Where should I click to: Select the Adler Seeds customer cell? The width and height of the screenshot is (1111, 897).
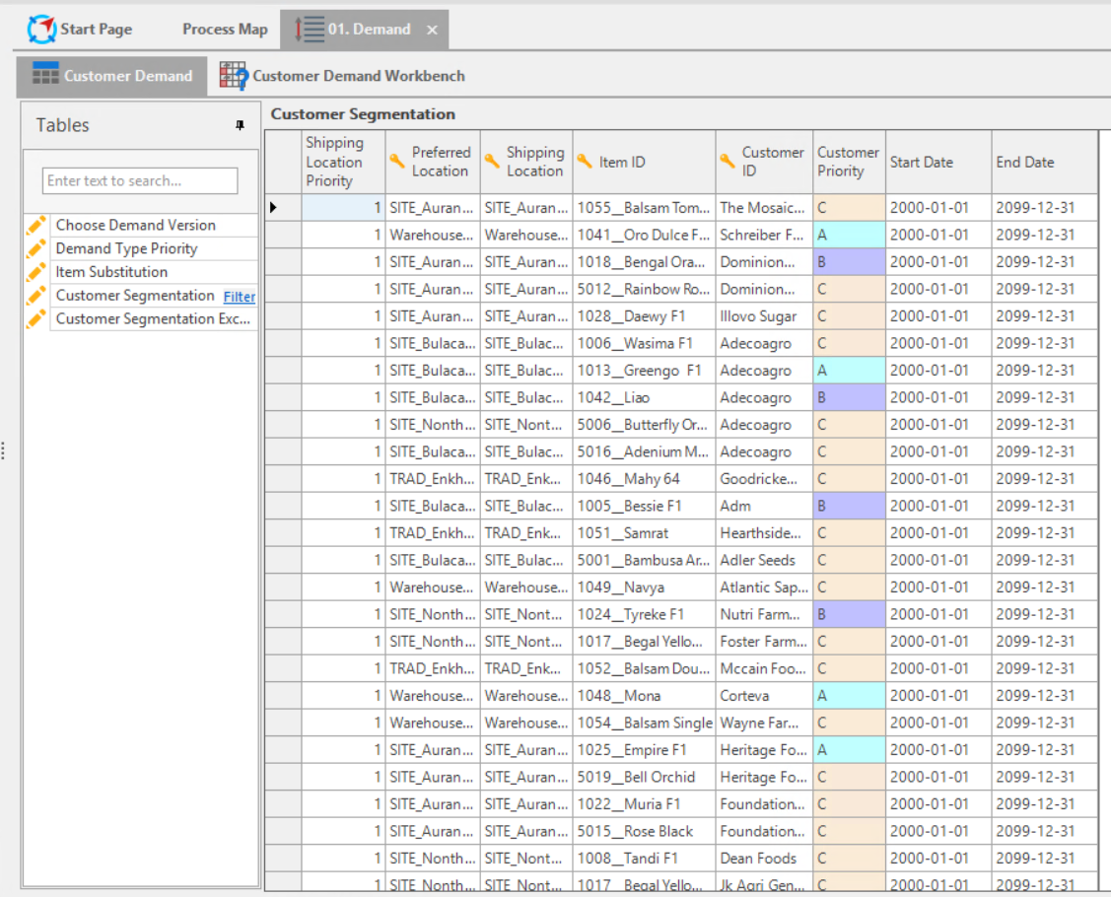pos(765,561)
